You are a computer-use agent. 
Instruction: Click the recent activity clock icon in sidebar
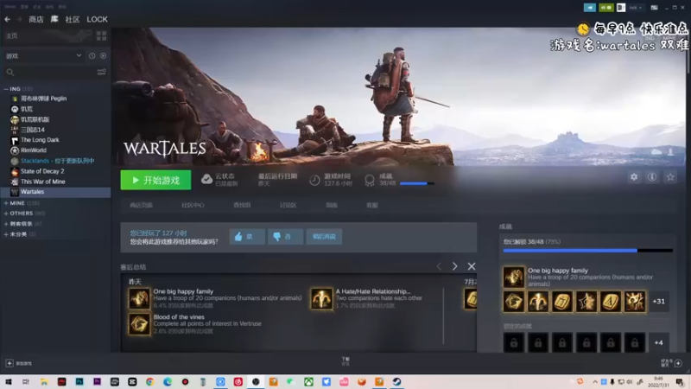pyautogui.click(x=92, y=56)
